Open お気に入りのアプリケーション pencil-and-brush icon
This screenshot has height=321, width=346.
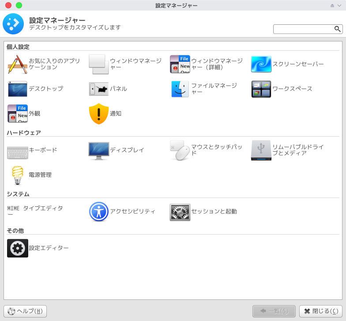point(18,64)
